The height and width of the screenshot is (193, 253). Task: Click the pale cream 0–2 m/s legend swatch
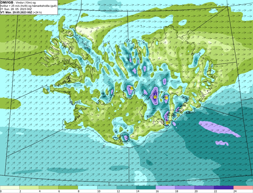click(x=10, y=187)
